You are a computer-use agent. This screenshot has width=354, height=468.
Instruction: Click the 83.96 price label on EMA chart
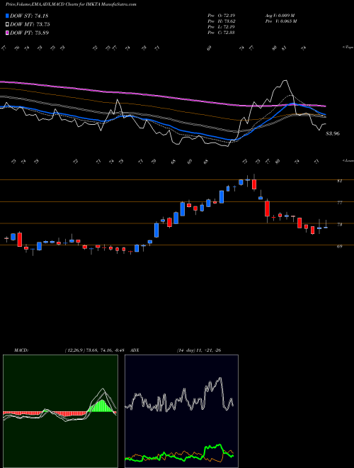[333, 134]
